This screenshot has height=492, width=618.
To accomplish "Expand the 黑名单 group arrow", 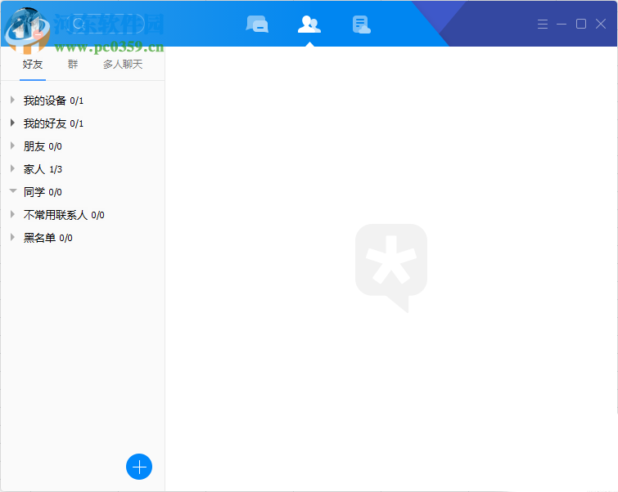I will (12, 237).
